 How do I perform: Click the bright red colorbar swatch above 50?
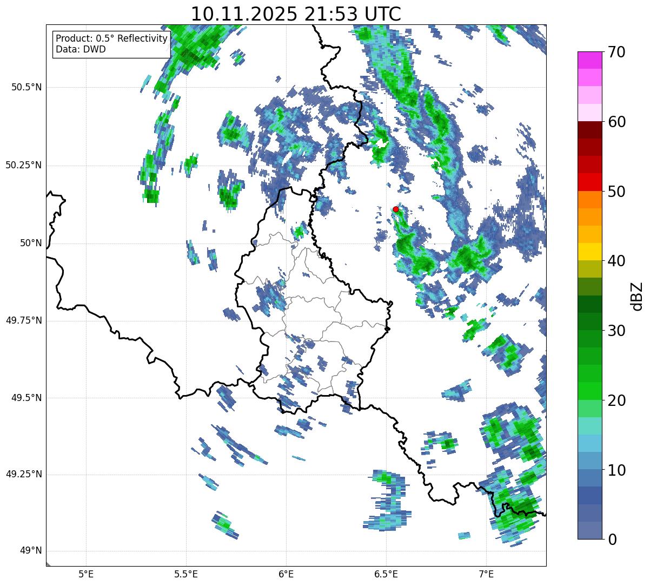pos(589,182)
